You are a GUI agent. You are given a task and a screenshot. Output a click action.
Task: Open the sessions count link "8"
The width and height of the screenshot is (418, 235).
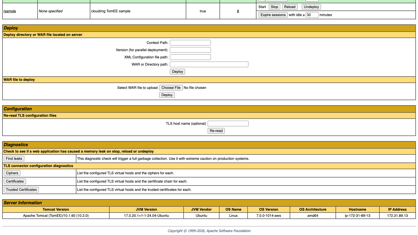238,11
